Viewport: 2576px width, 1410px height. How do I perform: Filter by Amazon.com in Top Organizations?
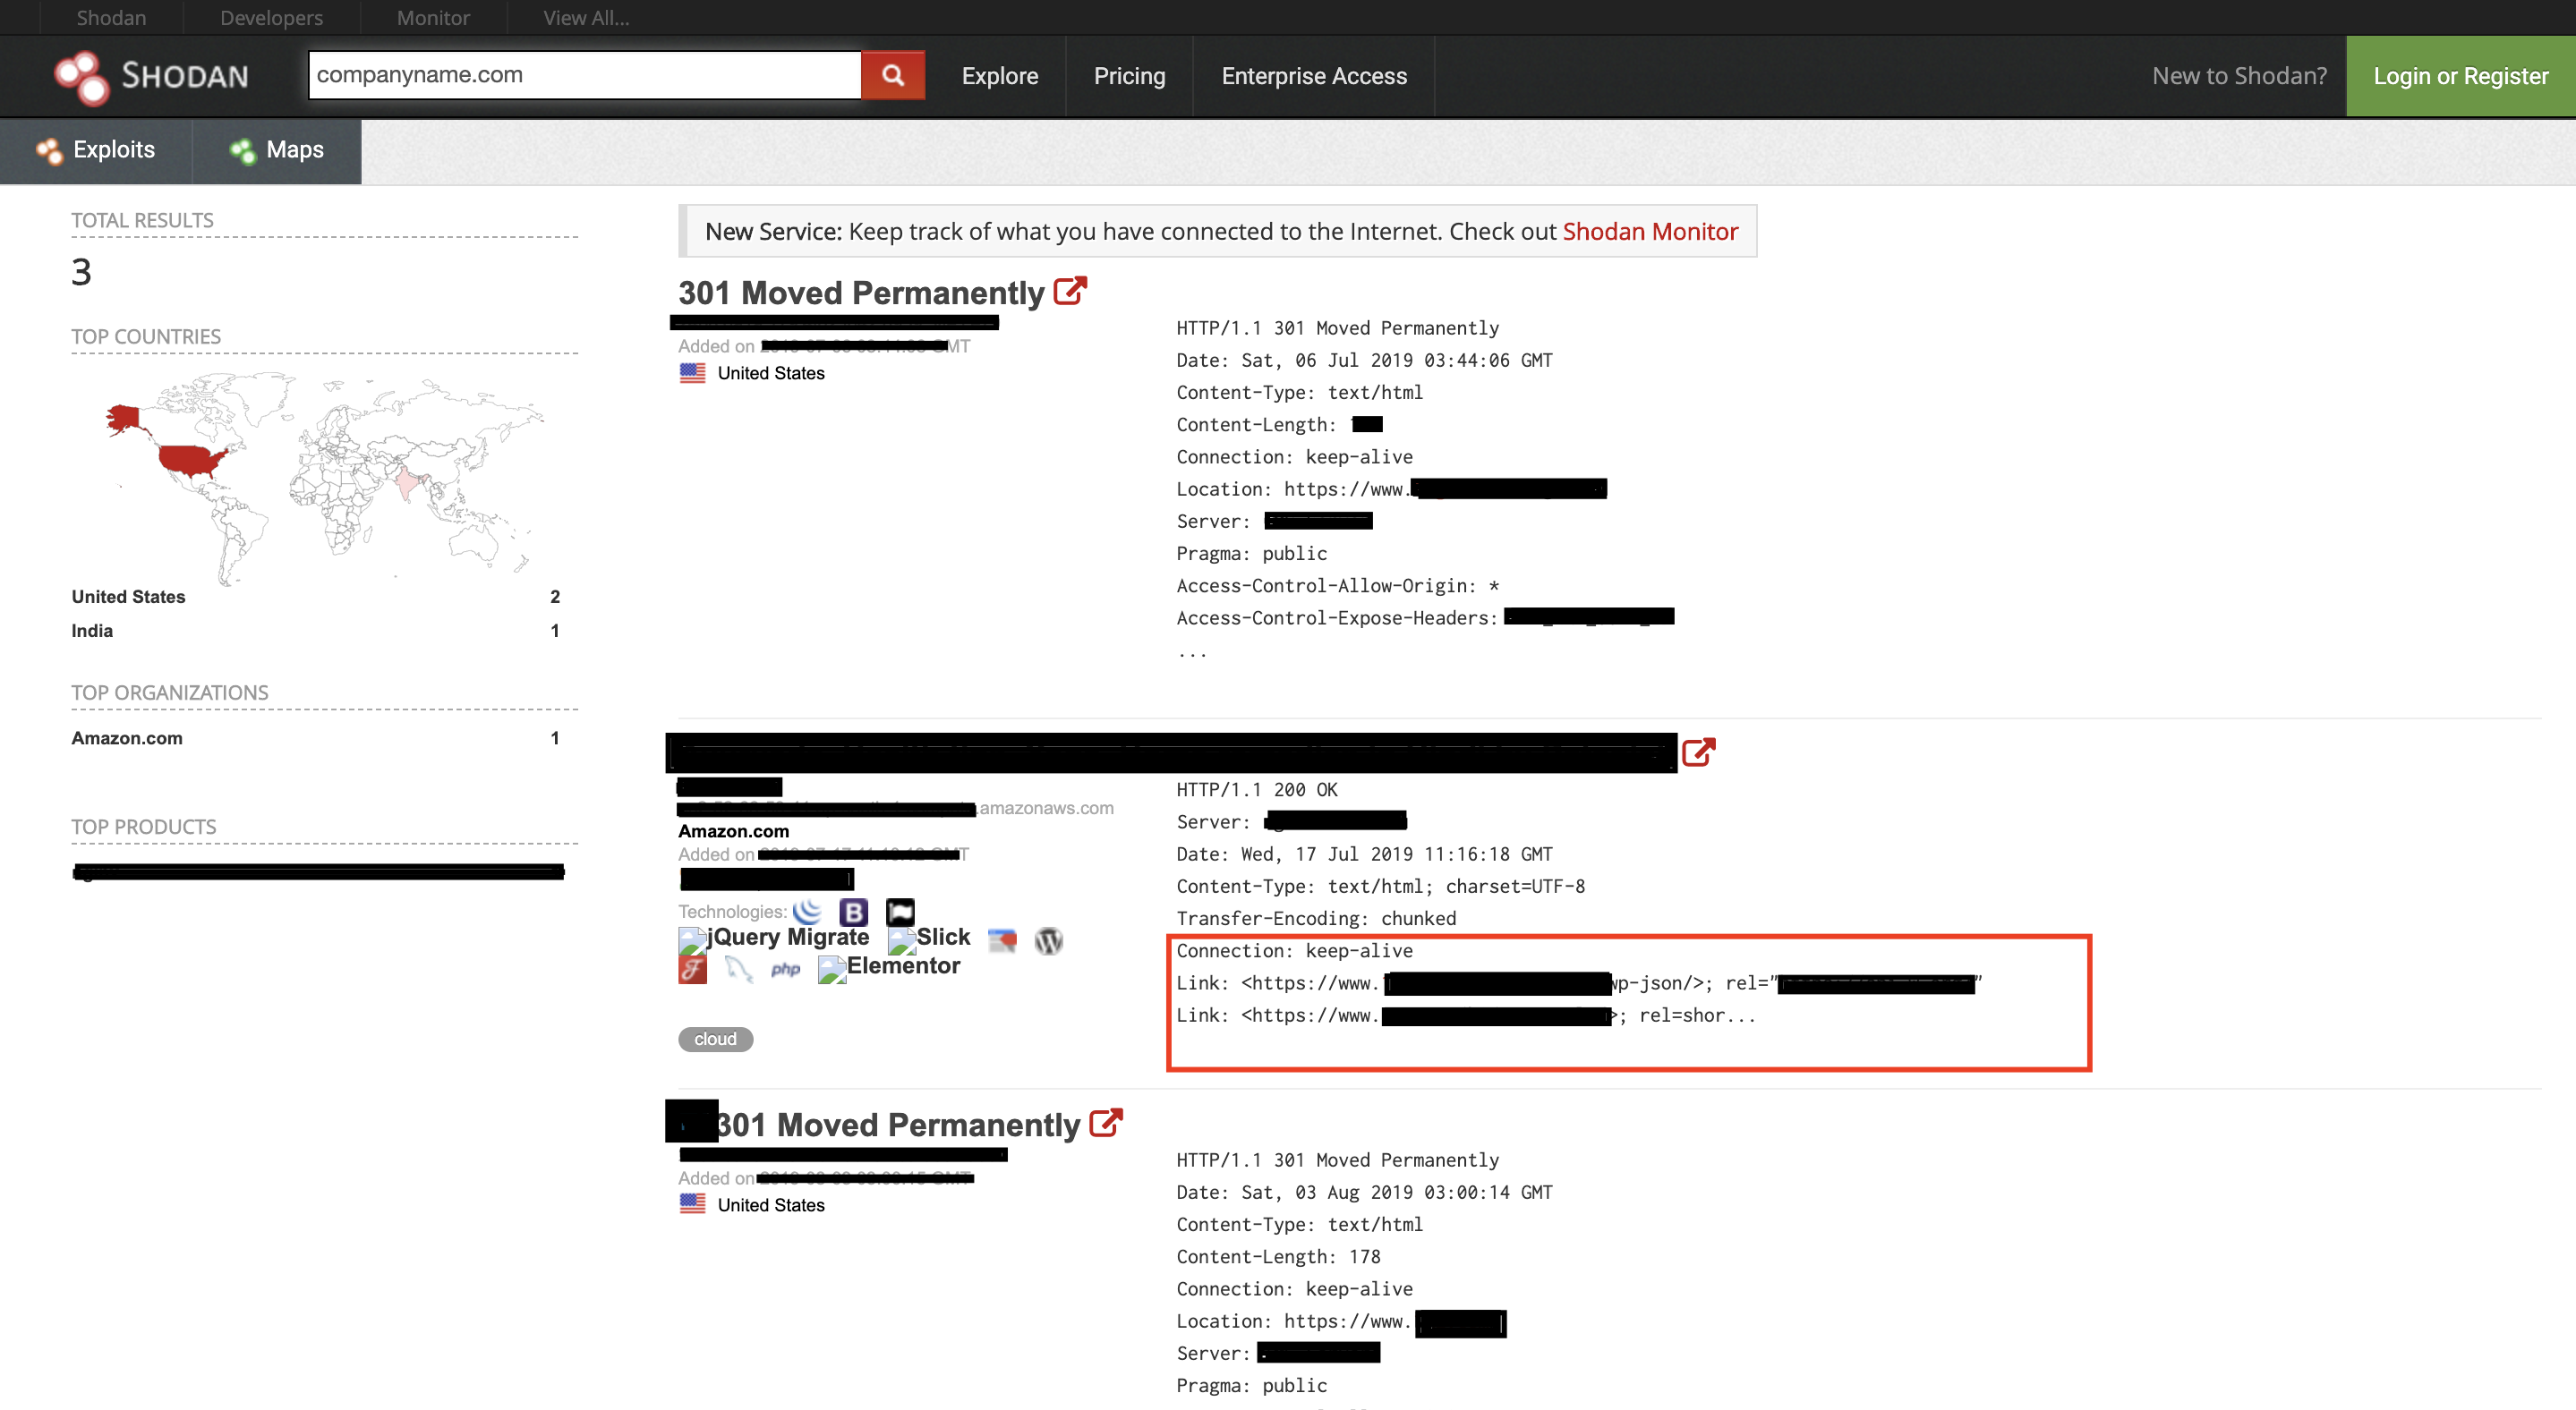(126, 738)
